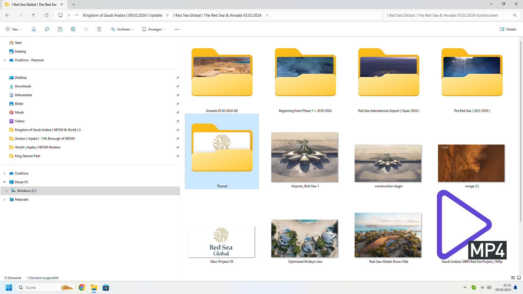
Task: Expand the Windows (C:) drive node
Action: click(7, 191)
